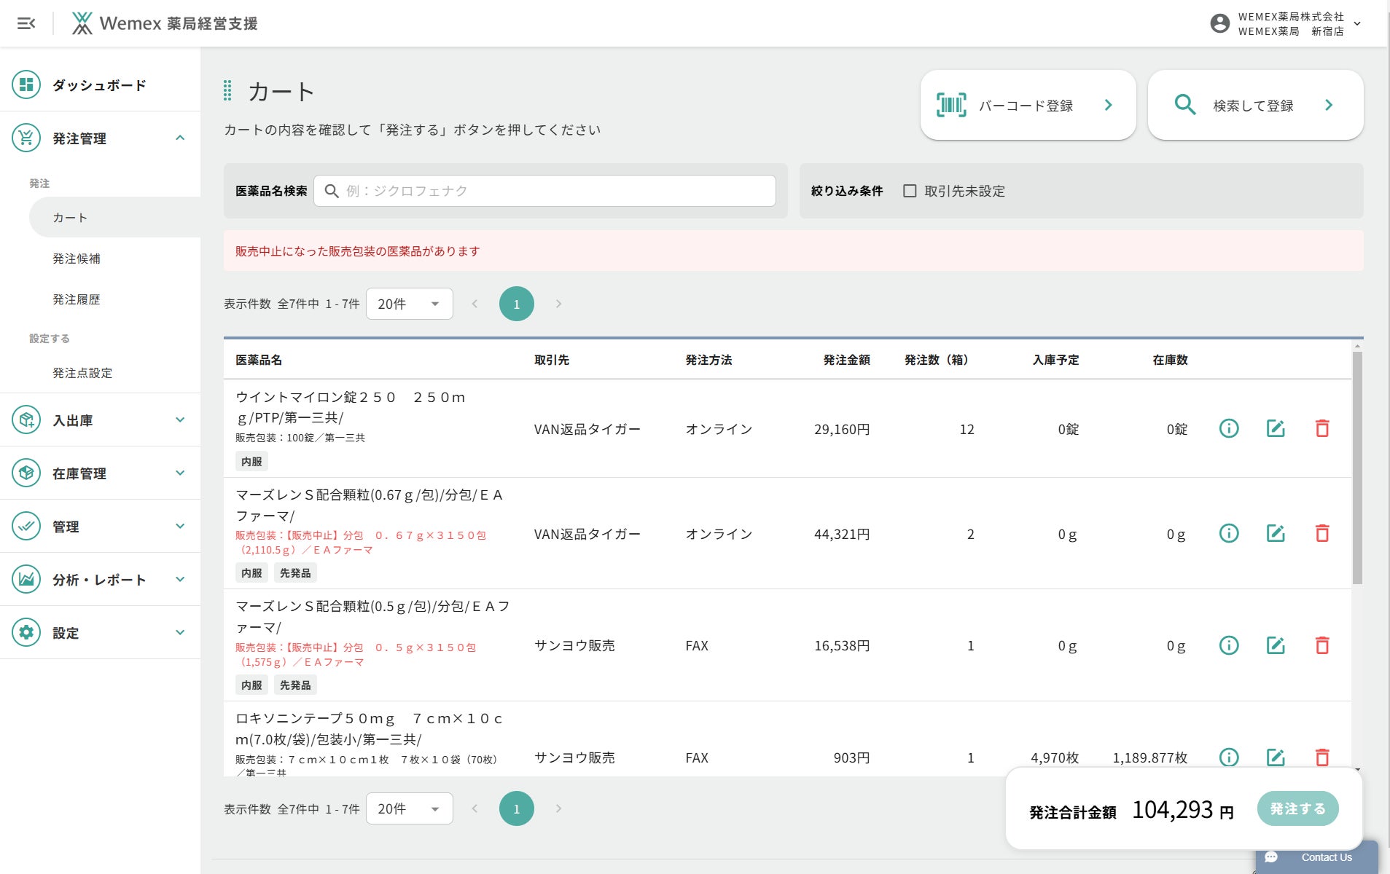Click next-page arrow in bottom pagination

pos(558,808)
